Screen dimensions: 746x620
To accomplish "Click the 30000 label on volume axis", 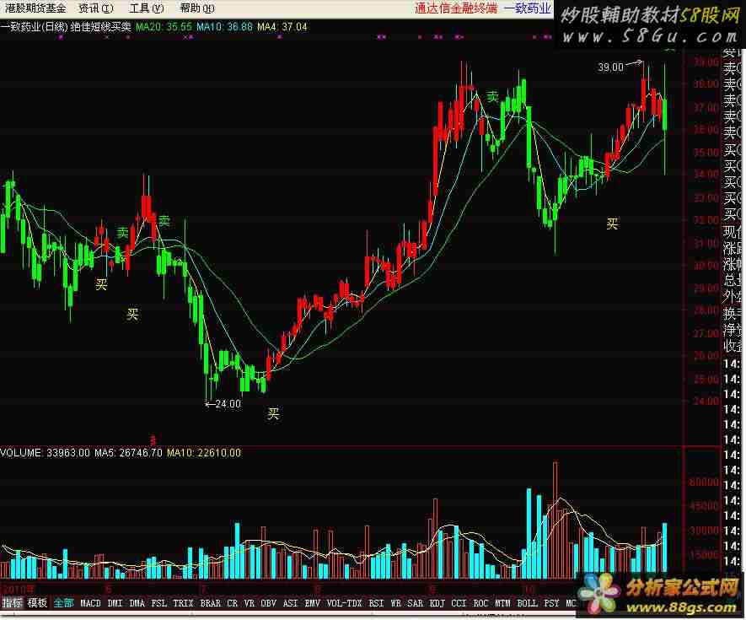I will coord(703,530).
